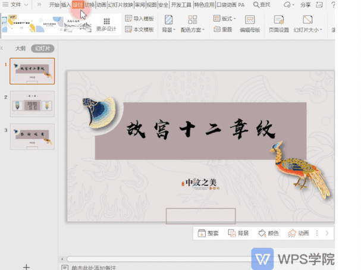The height and width of the screenshot is (270, 361).
Task: Open the more options three-dot icon
Action: (317, 233)
